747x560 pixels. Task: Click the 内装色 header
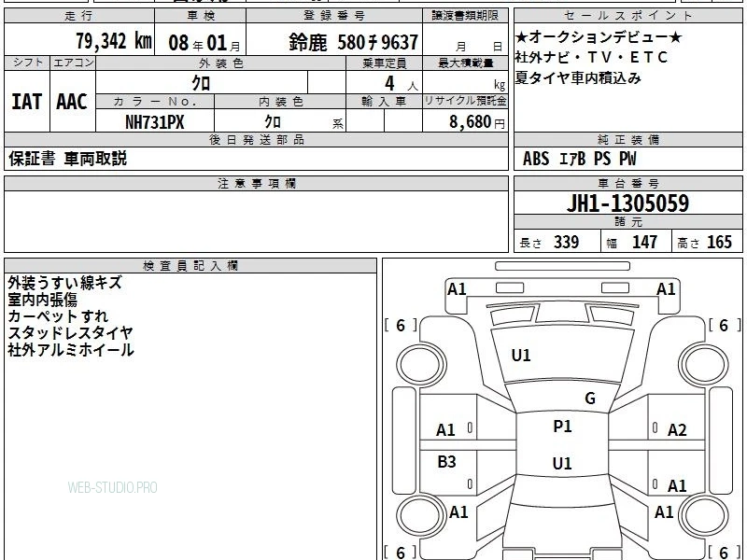(280, 102)
